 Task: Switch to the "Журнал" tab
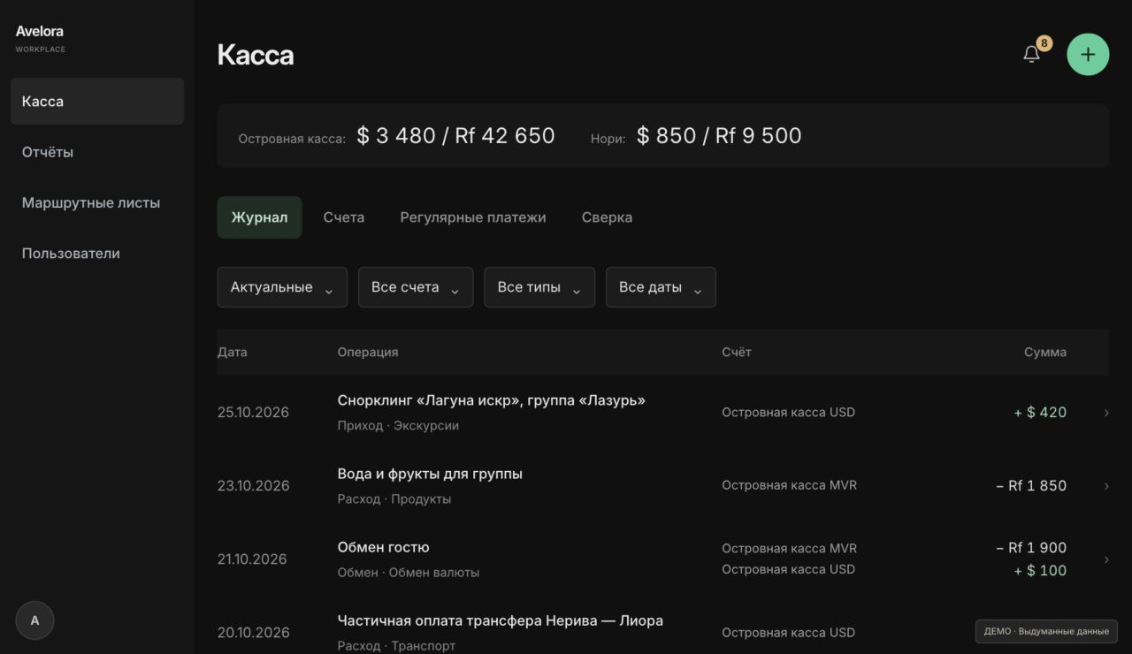coord(259,217)
